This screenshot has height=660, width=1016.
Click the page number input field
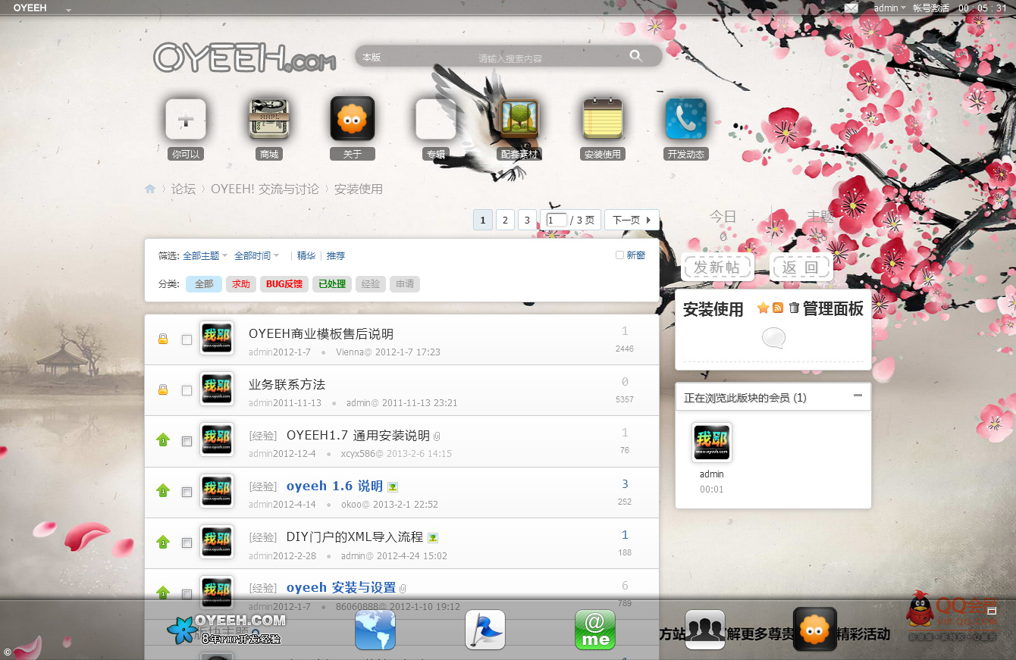click(557, 220)
